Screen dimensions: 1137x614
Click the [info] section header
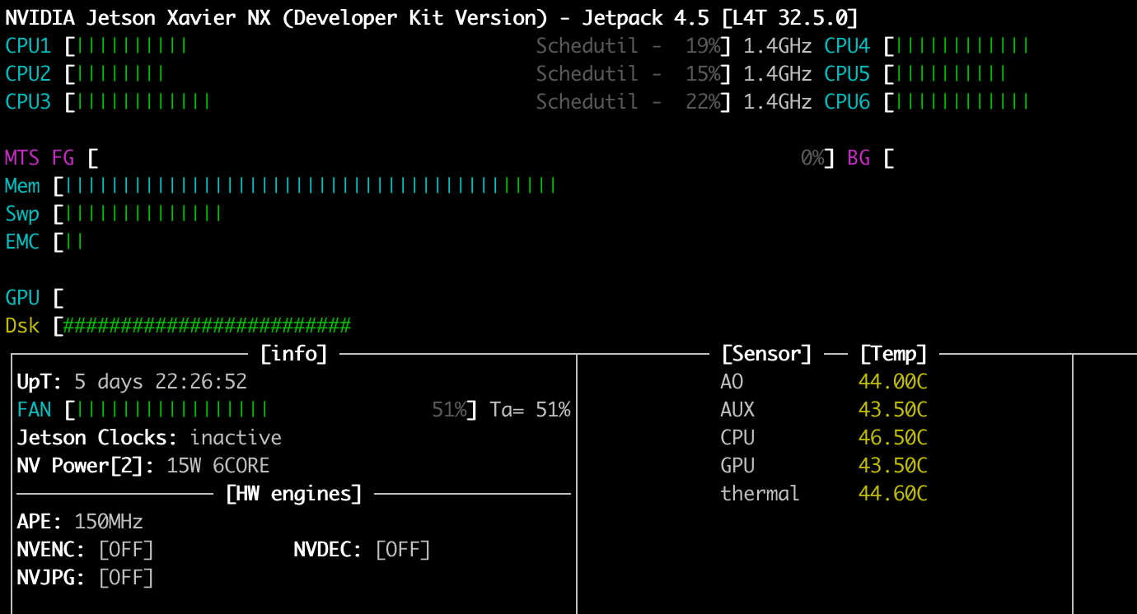[x=293, y=354]
